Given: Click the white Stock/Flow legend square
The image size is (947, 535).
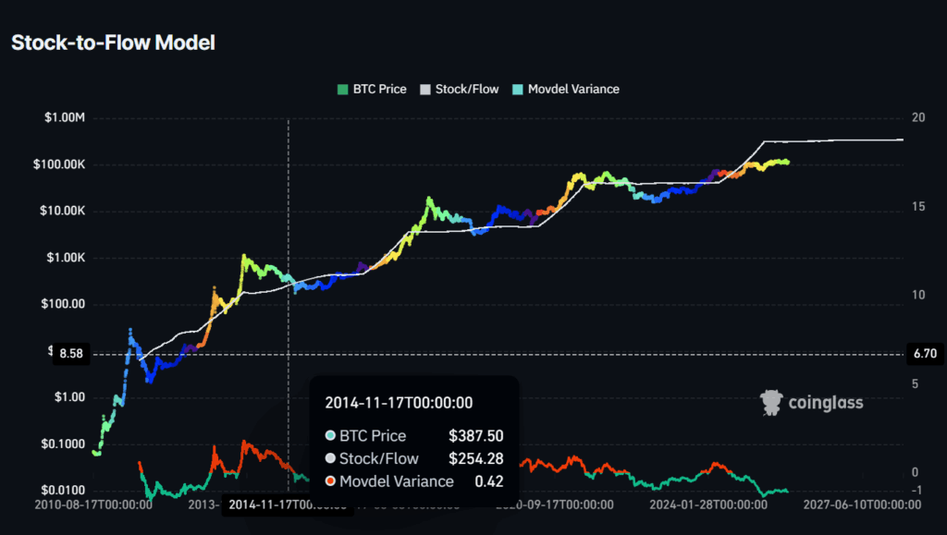Looking at the screenshot, I should (x=425, y=90).
